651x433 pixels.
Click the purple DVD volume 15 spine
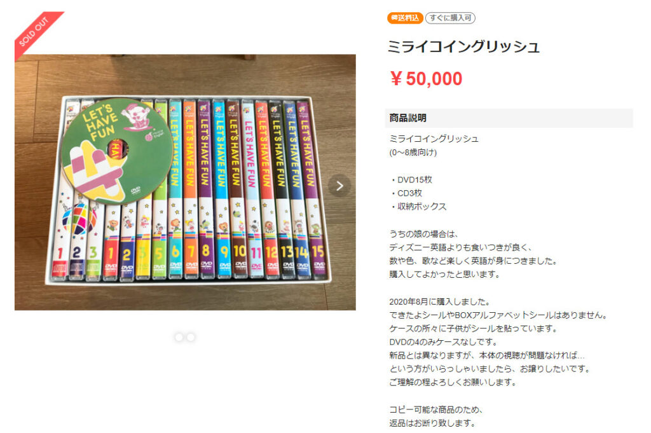pyautogui.click(x=312, y=189)
